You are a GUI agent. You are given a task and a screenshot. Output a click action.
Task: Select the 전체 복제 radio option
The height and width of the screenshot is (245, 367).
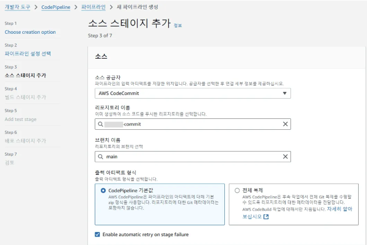(x=237, y=190)
